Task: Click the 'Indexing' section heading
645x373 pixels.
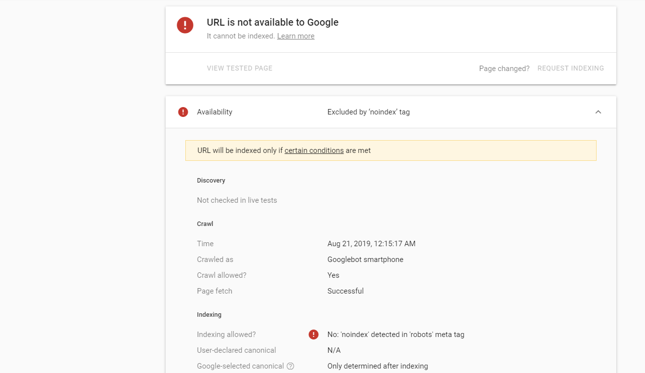Action: pos(209,315)
